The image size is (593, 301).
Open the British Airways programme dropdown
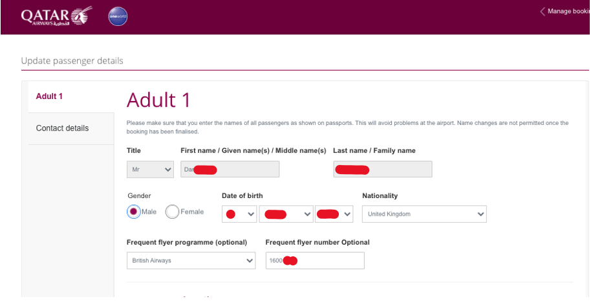191,260
